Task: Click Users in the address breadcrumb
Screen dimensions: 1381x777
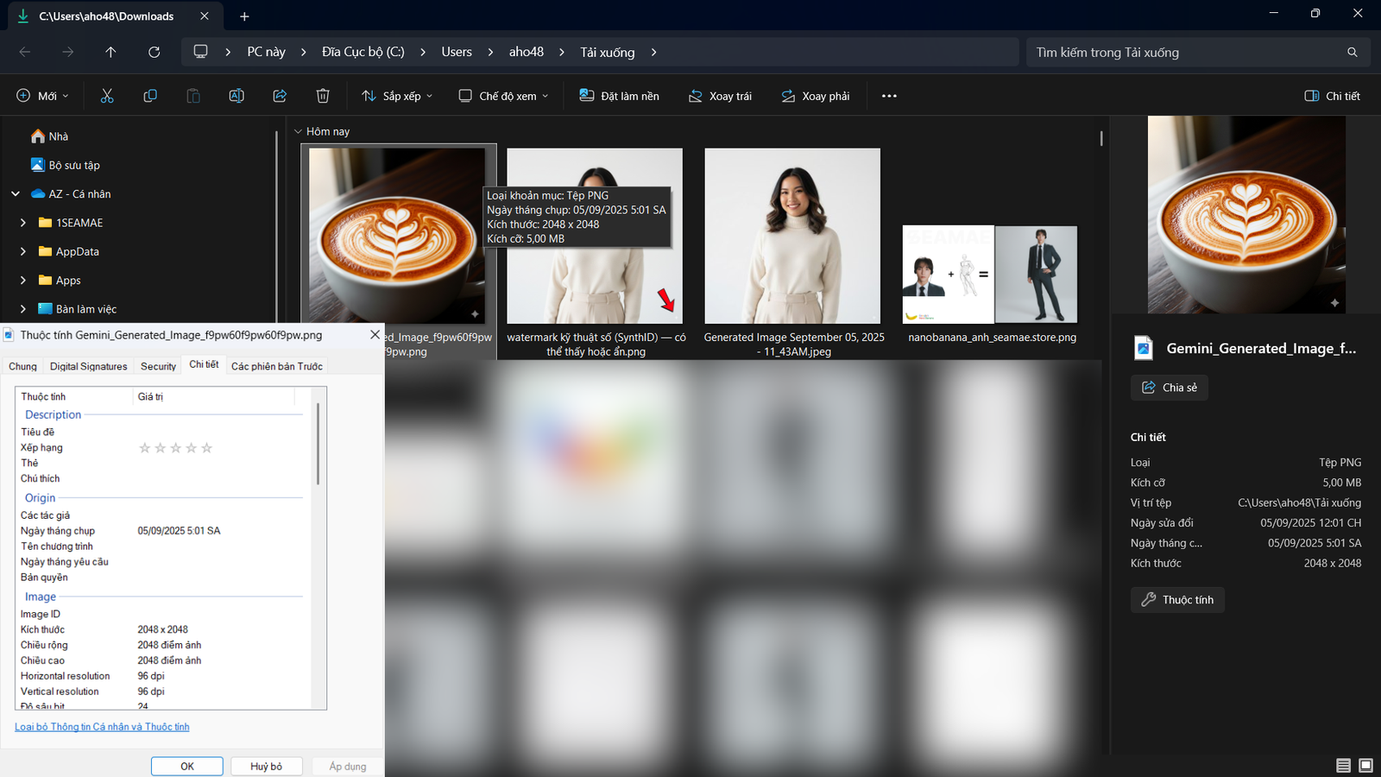Action: 457,52
